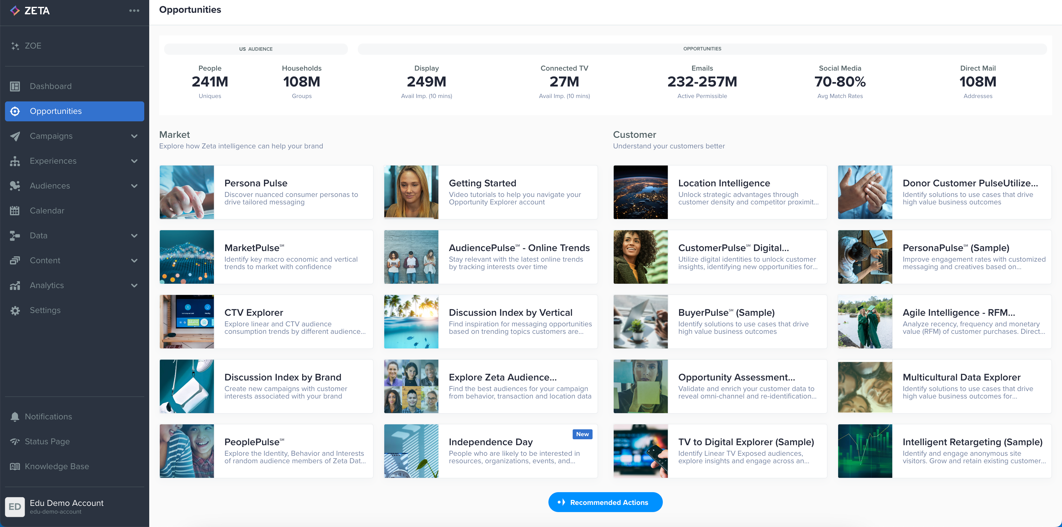The image size is (1062, 527).
Task: Click the Calendar icon in sidebar
Action: (15, 211)
